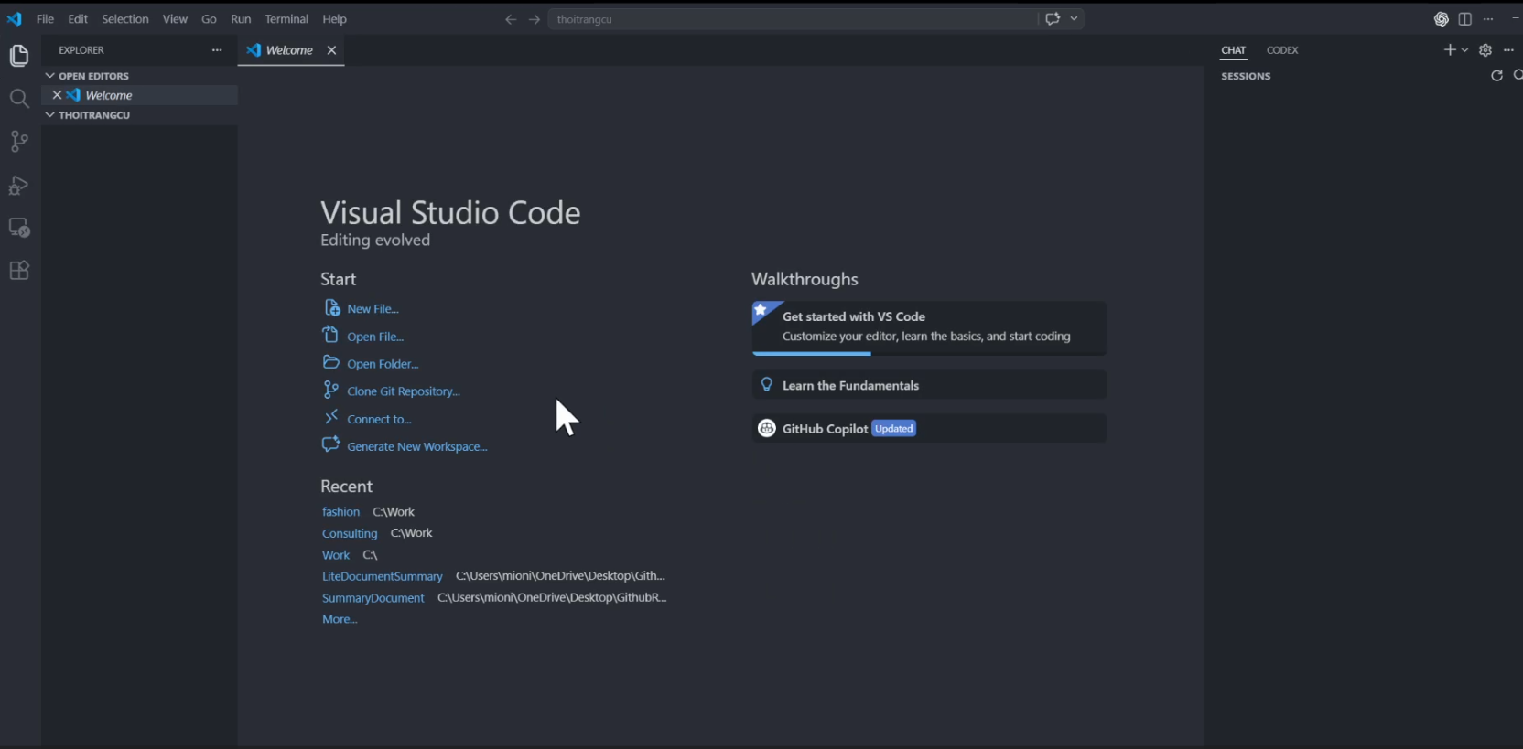Open the Extensions view
The width and height of the screenshot is (1523, 749).
(x=19, y=271)
